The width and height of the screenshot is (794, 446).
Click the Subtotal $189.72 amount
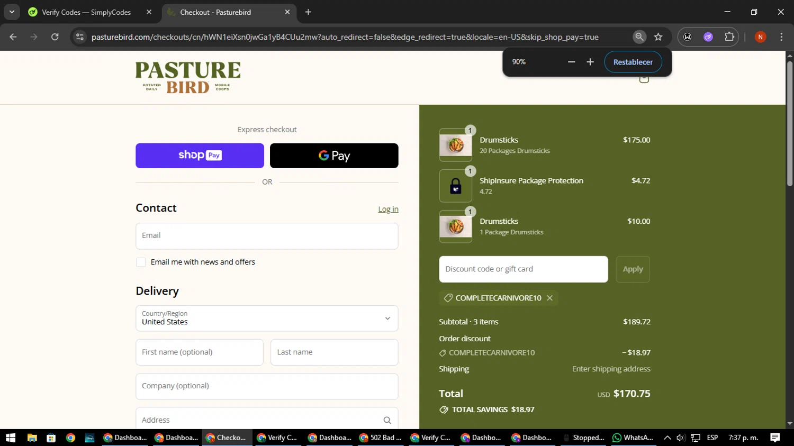(637, 322)
